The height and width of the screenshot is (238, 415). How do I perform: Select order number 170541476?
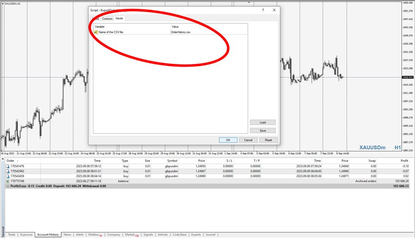[x=17, y=166]
